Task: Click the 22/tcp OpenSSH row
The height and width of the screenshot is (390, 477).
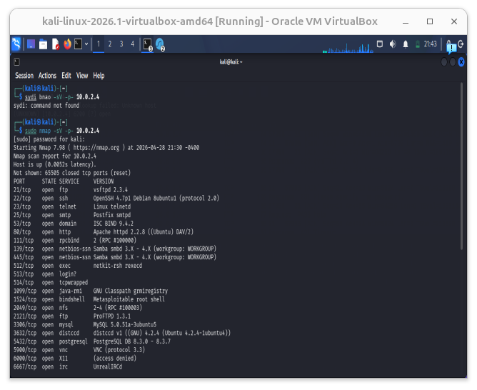Action: [x=116, y=199]
